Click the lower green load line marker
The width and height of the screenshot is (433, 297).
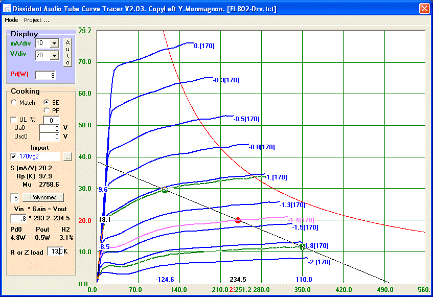(302, 247)
